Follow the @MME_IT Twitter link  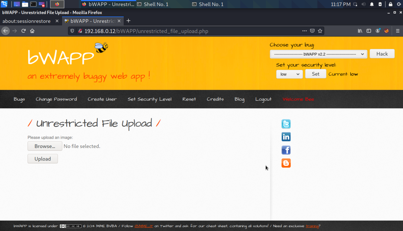pos(144,226)
